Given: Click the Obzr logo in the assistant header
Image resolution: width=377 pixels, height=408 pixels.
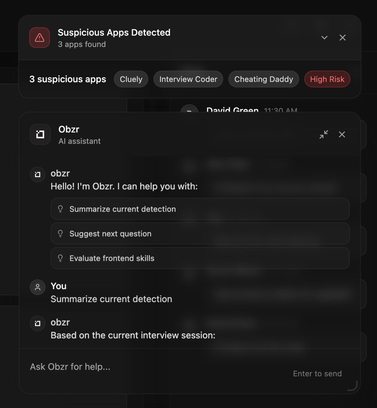Looking at the screenshot, I should click(40, 135).
